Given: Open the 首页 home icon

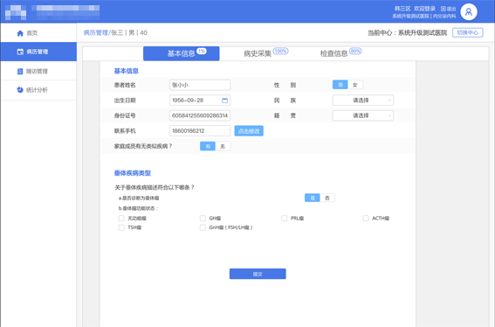Looking at the screenshot, I should click(20, 33).
